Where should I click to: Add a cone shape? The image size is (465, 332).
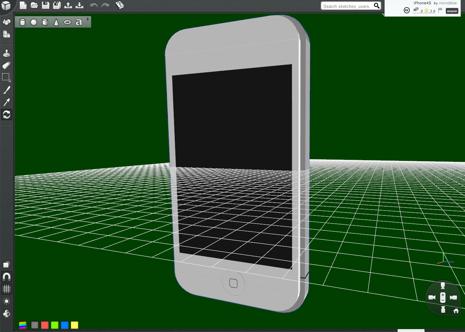(x=56, y=22)
